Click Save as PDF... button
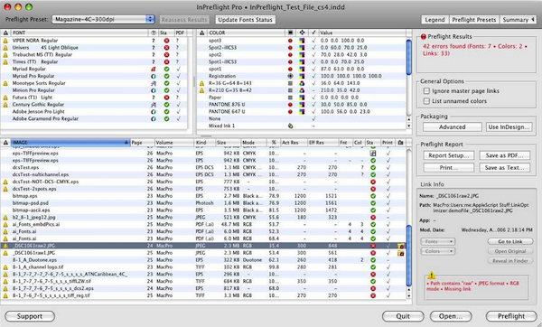This screenshot has width=542, height=327. click(x=504, y=155)
